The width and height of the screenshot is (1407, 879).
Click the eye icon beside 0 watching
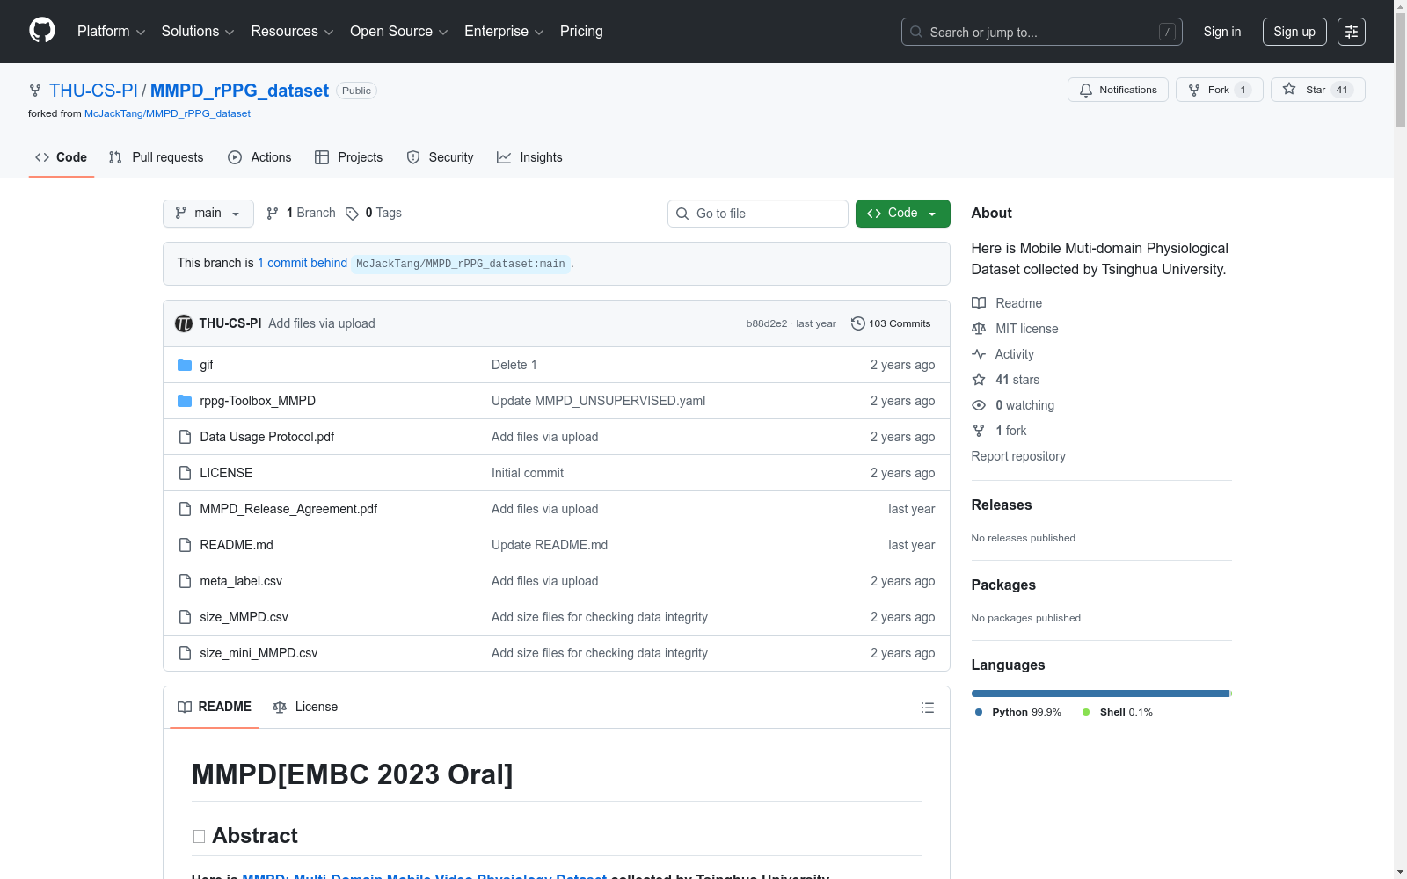(x=979, y=405)
